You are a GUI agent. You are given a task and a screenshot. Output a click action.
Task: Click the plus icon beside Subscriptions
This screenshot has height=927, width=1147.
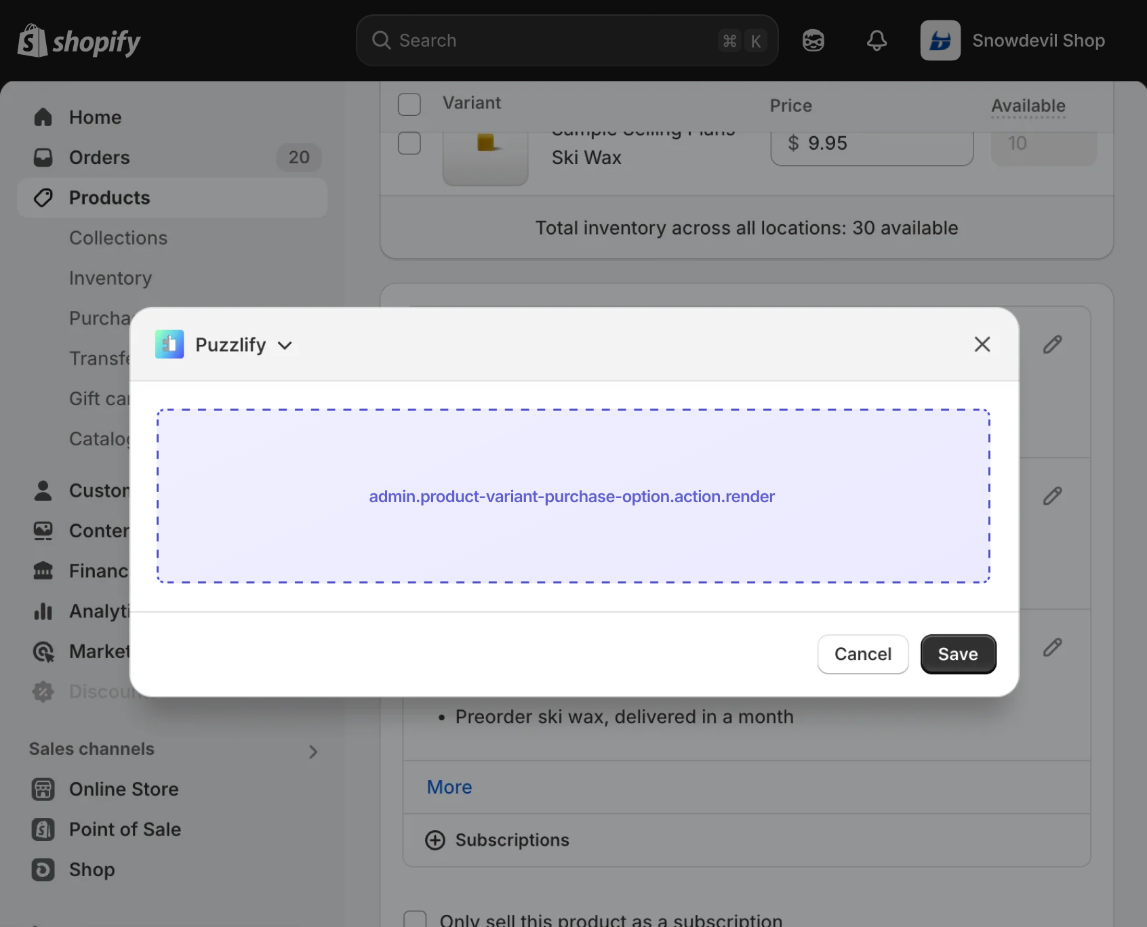point(435,840)
